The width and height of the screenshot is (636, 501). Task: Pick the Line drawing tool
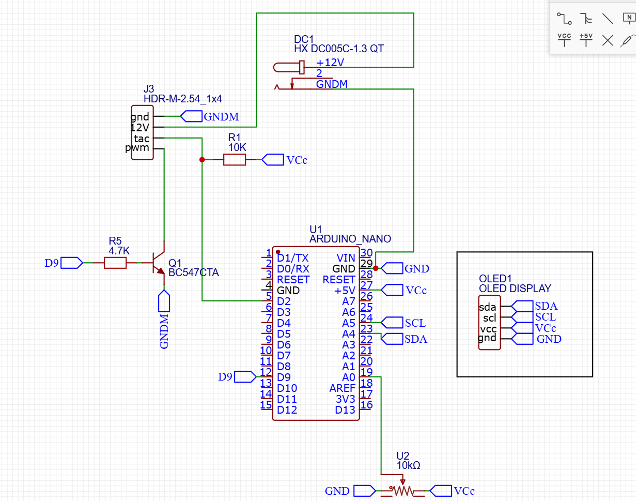[607, 18]
